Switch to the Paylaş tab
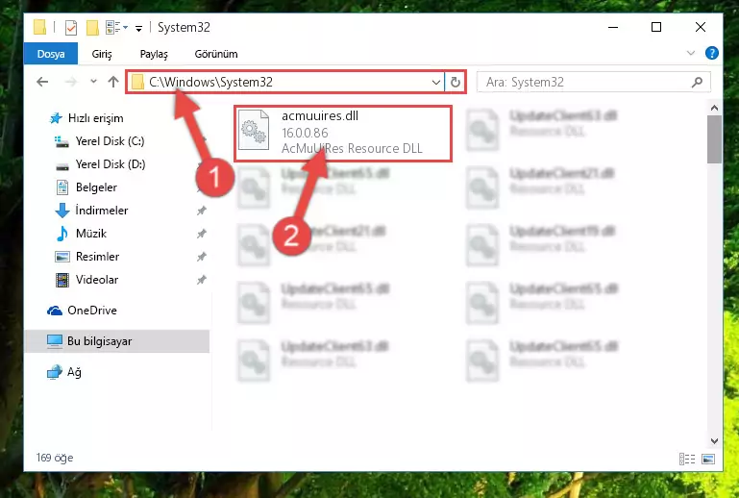The width and height of the screenshot is (739, 498). click(x=154, y=54)
